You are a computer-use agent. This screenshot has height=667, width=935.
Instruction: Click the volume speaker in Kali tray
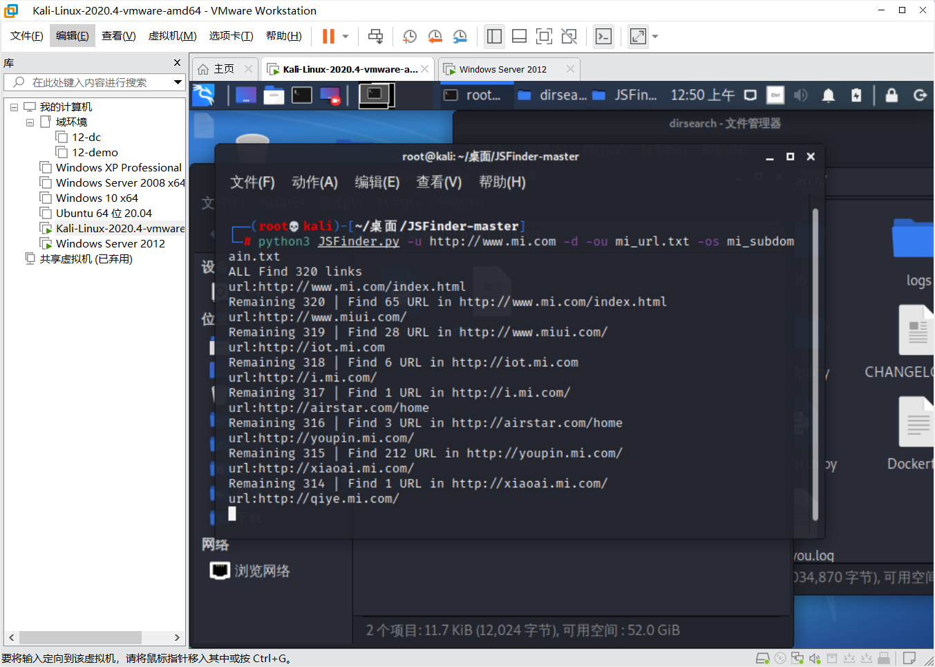[x=801, y=95]
